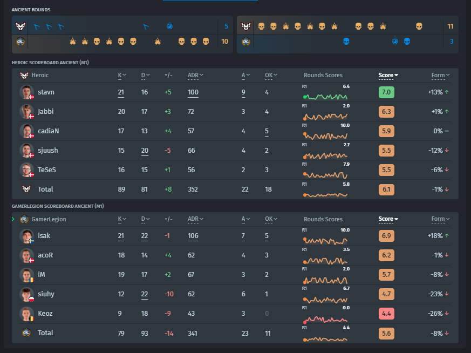This screenshot has width=471, height=353.
Task: Sort Heroic scoreboard by ADR column
Action: pyautogui.click(x=195, y=76)
